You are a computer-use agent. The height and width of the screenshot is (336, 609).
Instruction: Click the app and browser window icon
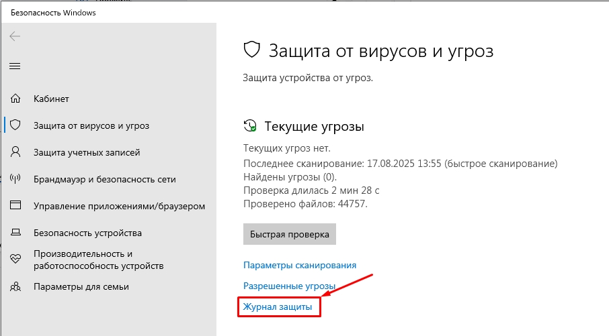pos(15,205)
